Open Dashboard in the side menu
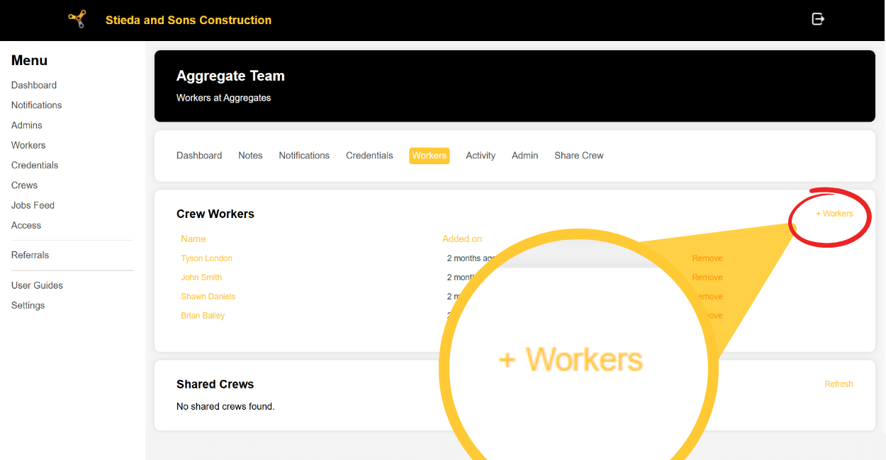 coord(34,85)
